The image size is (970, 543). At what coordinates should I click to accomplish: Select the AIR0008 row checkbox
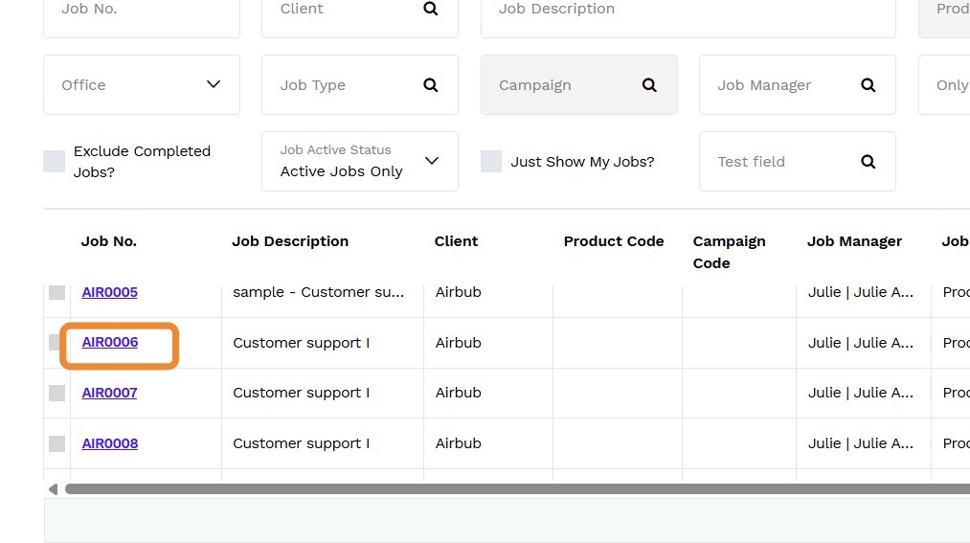click(x=56, y=443)
